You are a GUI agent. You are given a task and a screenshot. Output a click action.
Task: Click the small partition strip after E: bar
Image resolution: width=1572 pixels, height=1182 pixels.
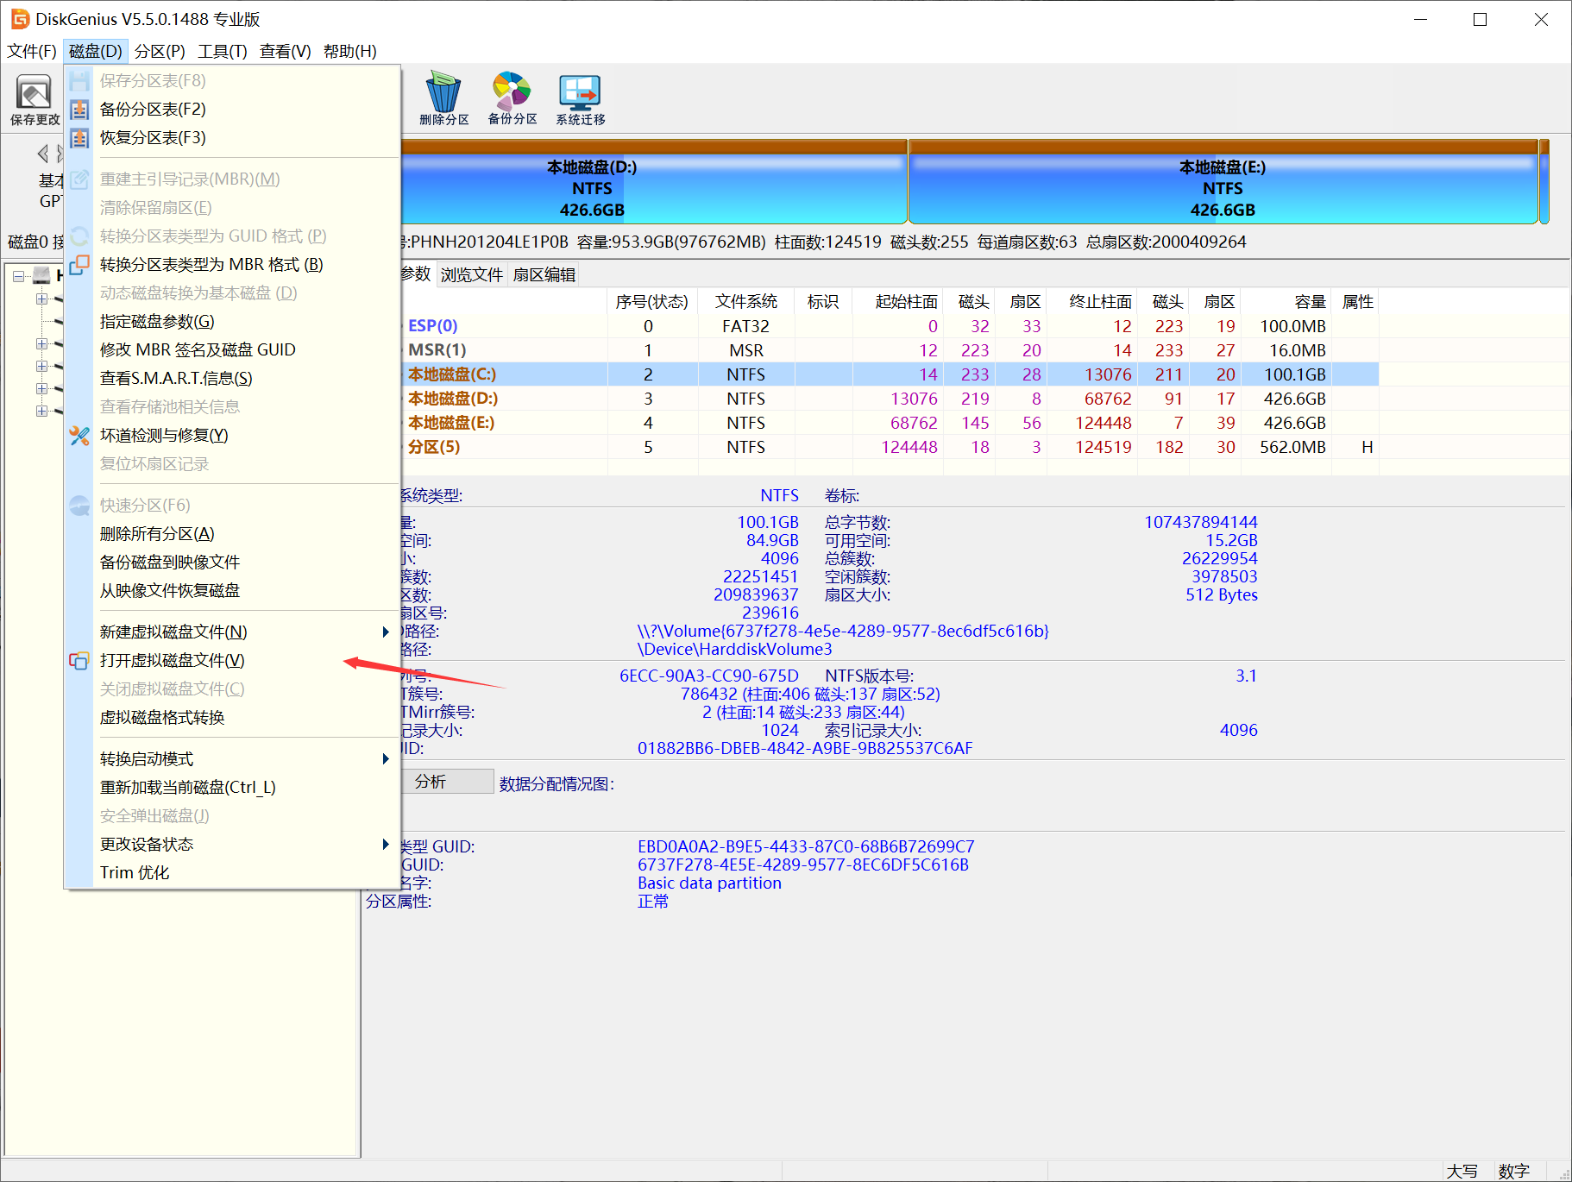click(x=1544, y=182)
